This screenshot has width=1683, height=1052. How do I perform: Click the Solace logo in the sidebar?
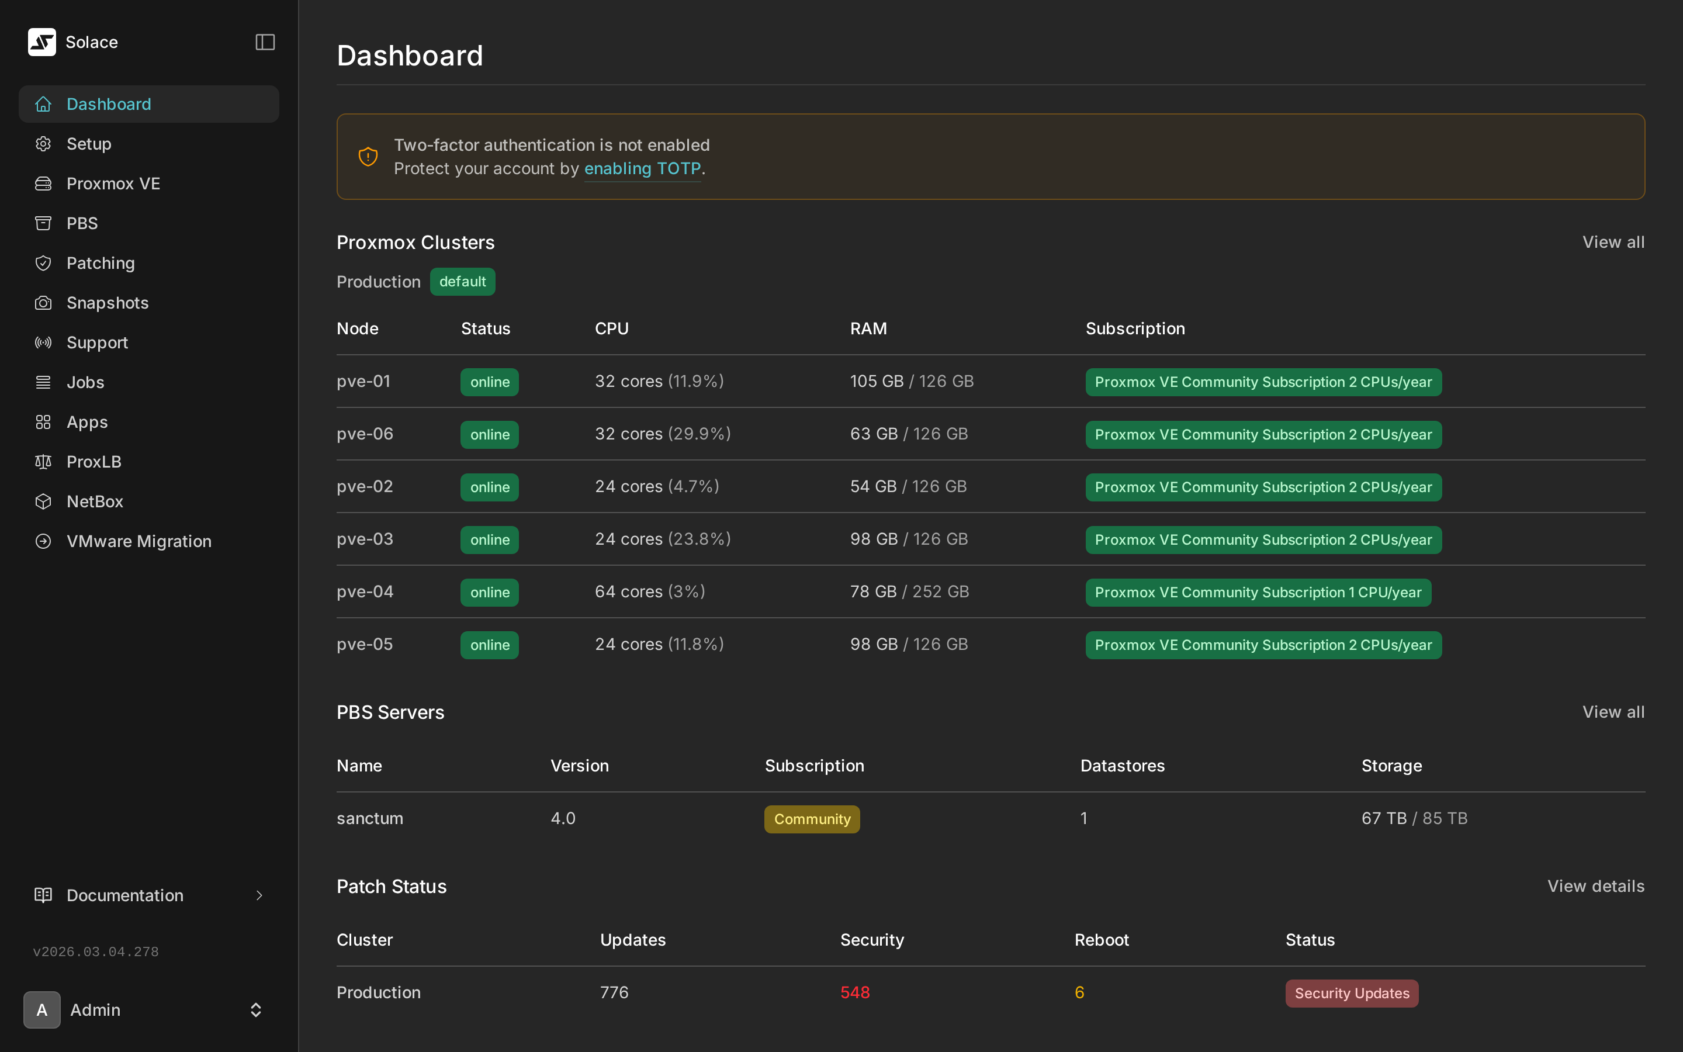pyautogui.click(x=41, y=41)
